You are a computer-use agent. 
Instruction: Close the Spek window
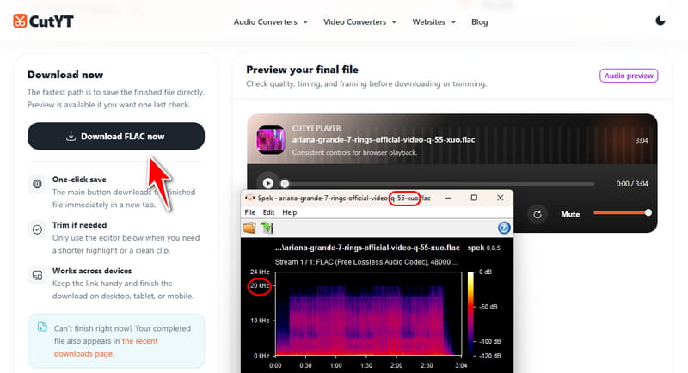[500, 198]
